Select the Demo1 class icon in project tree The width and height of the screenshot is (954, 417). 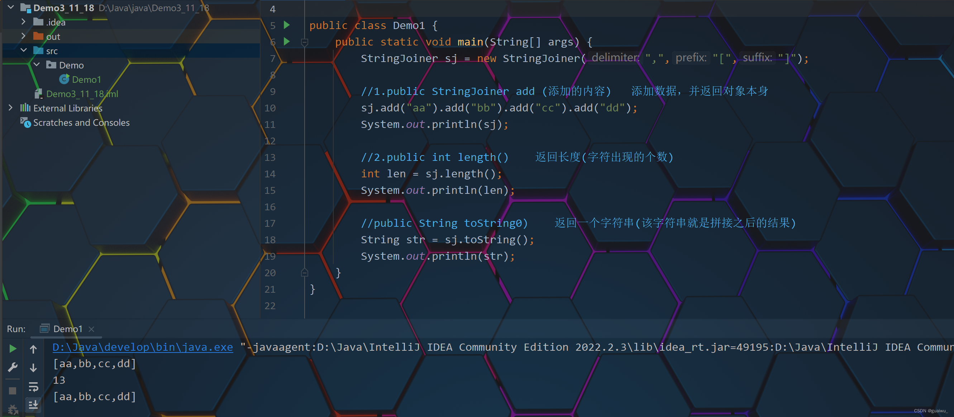click(65, 79)
